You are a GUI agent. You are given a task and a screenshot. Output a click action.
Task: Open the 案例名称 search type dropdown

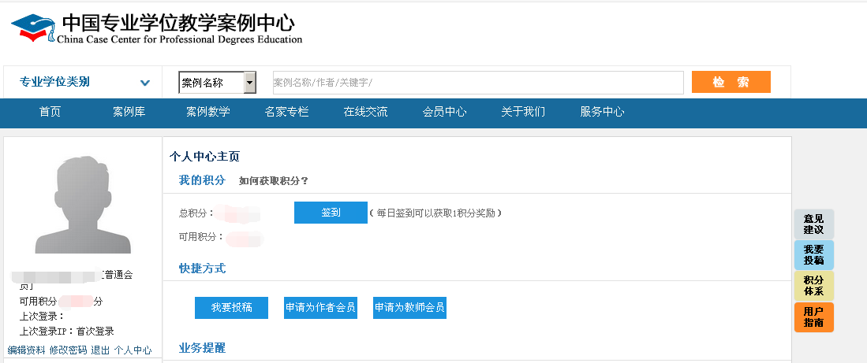[x=249, y=83]
